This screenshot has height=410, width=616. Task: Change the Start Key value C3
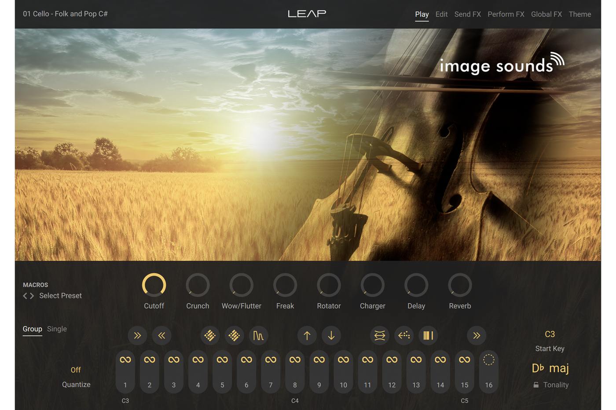(x=550, y=334)
